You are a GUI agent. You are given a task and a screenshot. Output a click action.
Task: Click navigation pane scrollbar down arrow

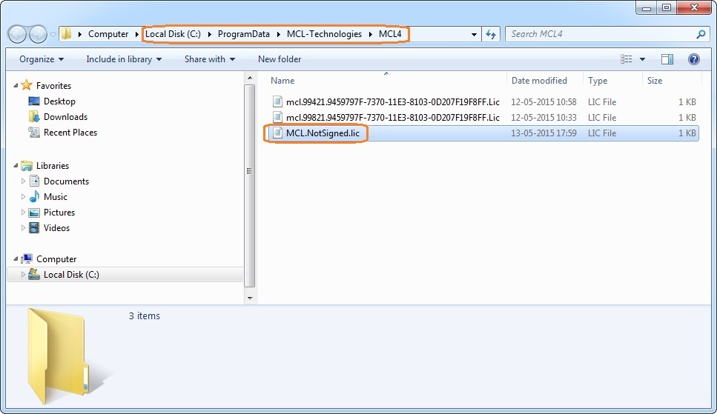(x=250, y=298)
